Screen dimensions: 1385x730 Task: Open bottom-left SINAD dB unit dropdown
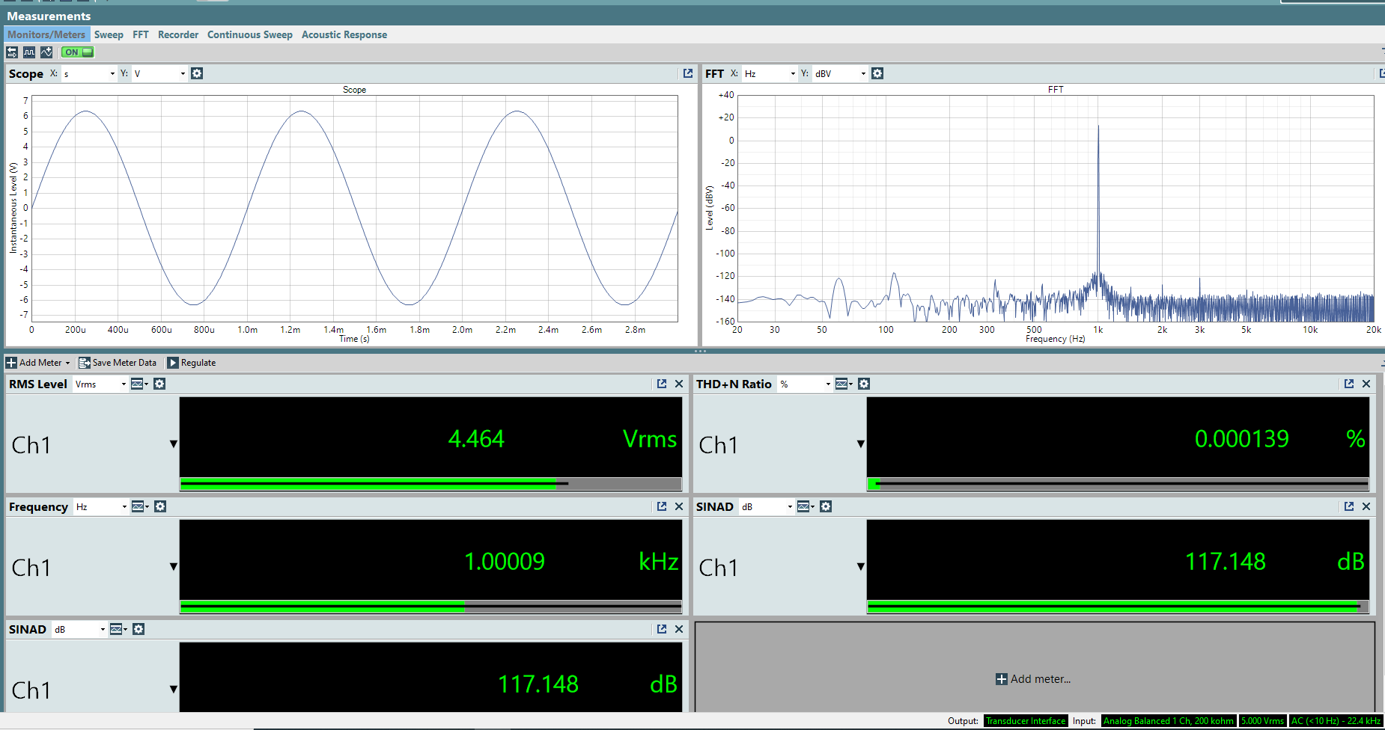[79, 629]
